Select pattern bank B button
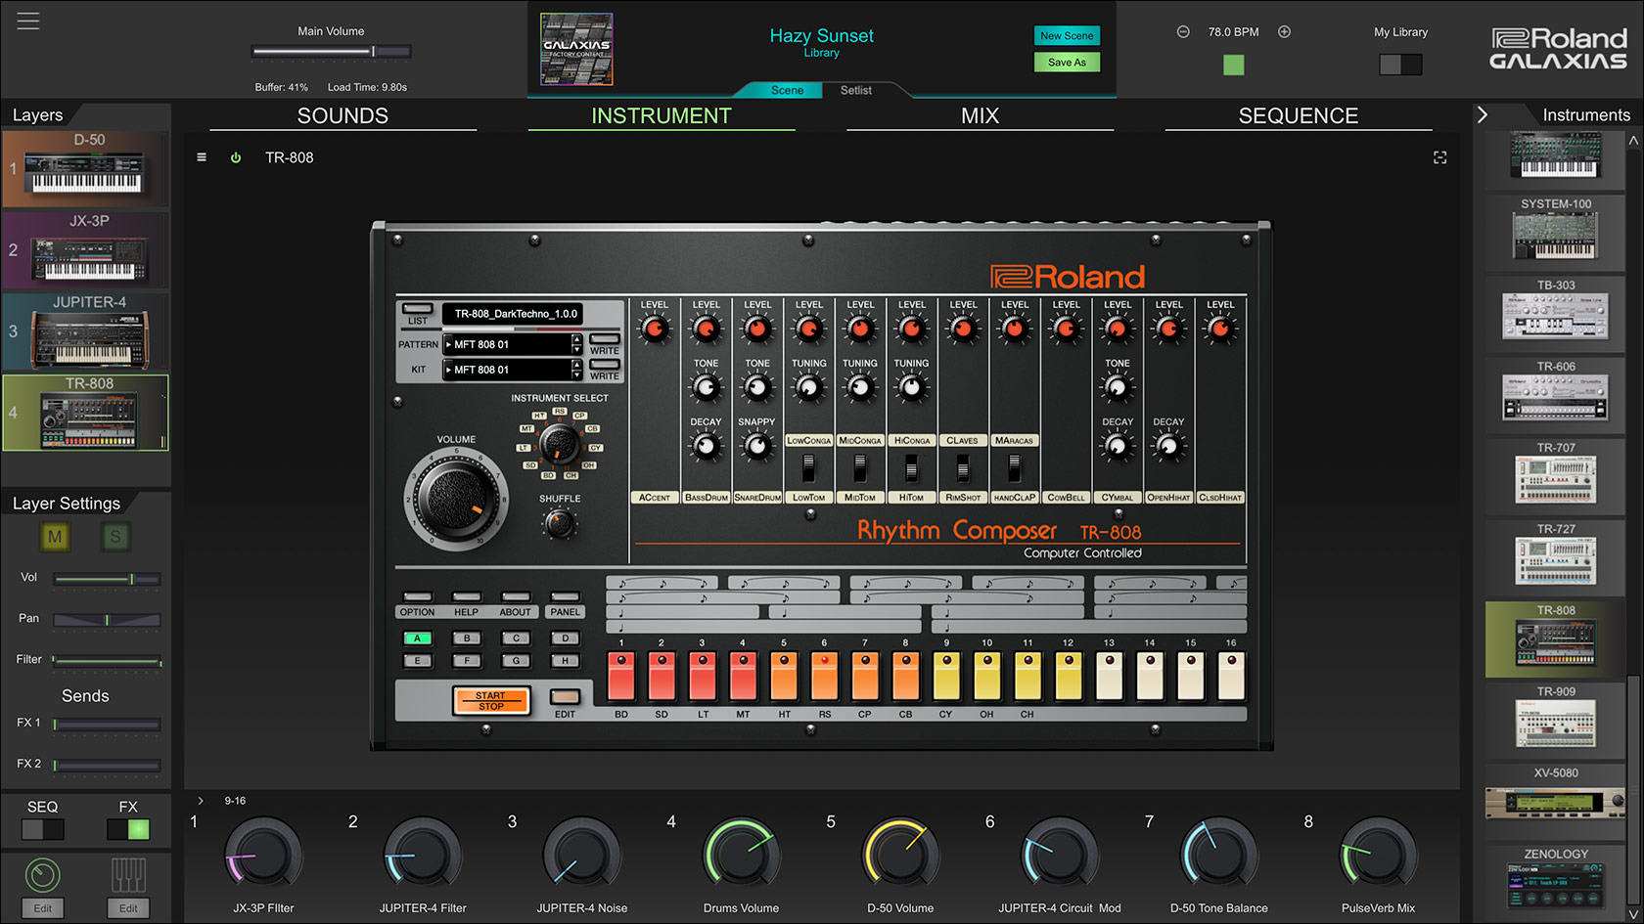This screenshot has height=924, width=1644. pyautogui.click(x=467, y=638)
